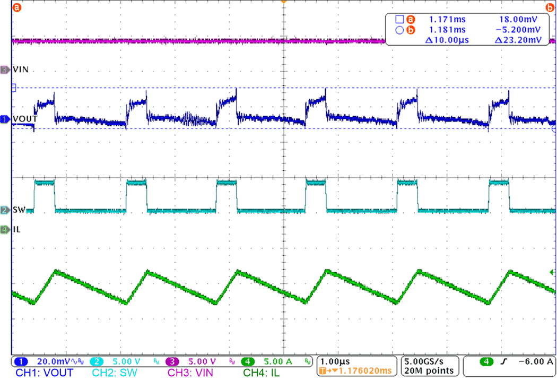Viewport: 557px width, 380px height.
Task: Click the Bw icon beside CH4's 5.00 A scale
Action: coord(307,361)
